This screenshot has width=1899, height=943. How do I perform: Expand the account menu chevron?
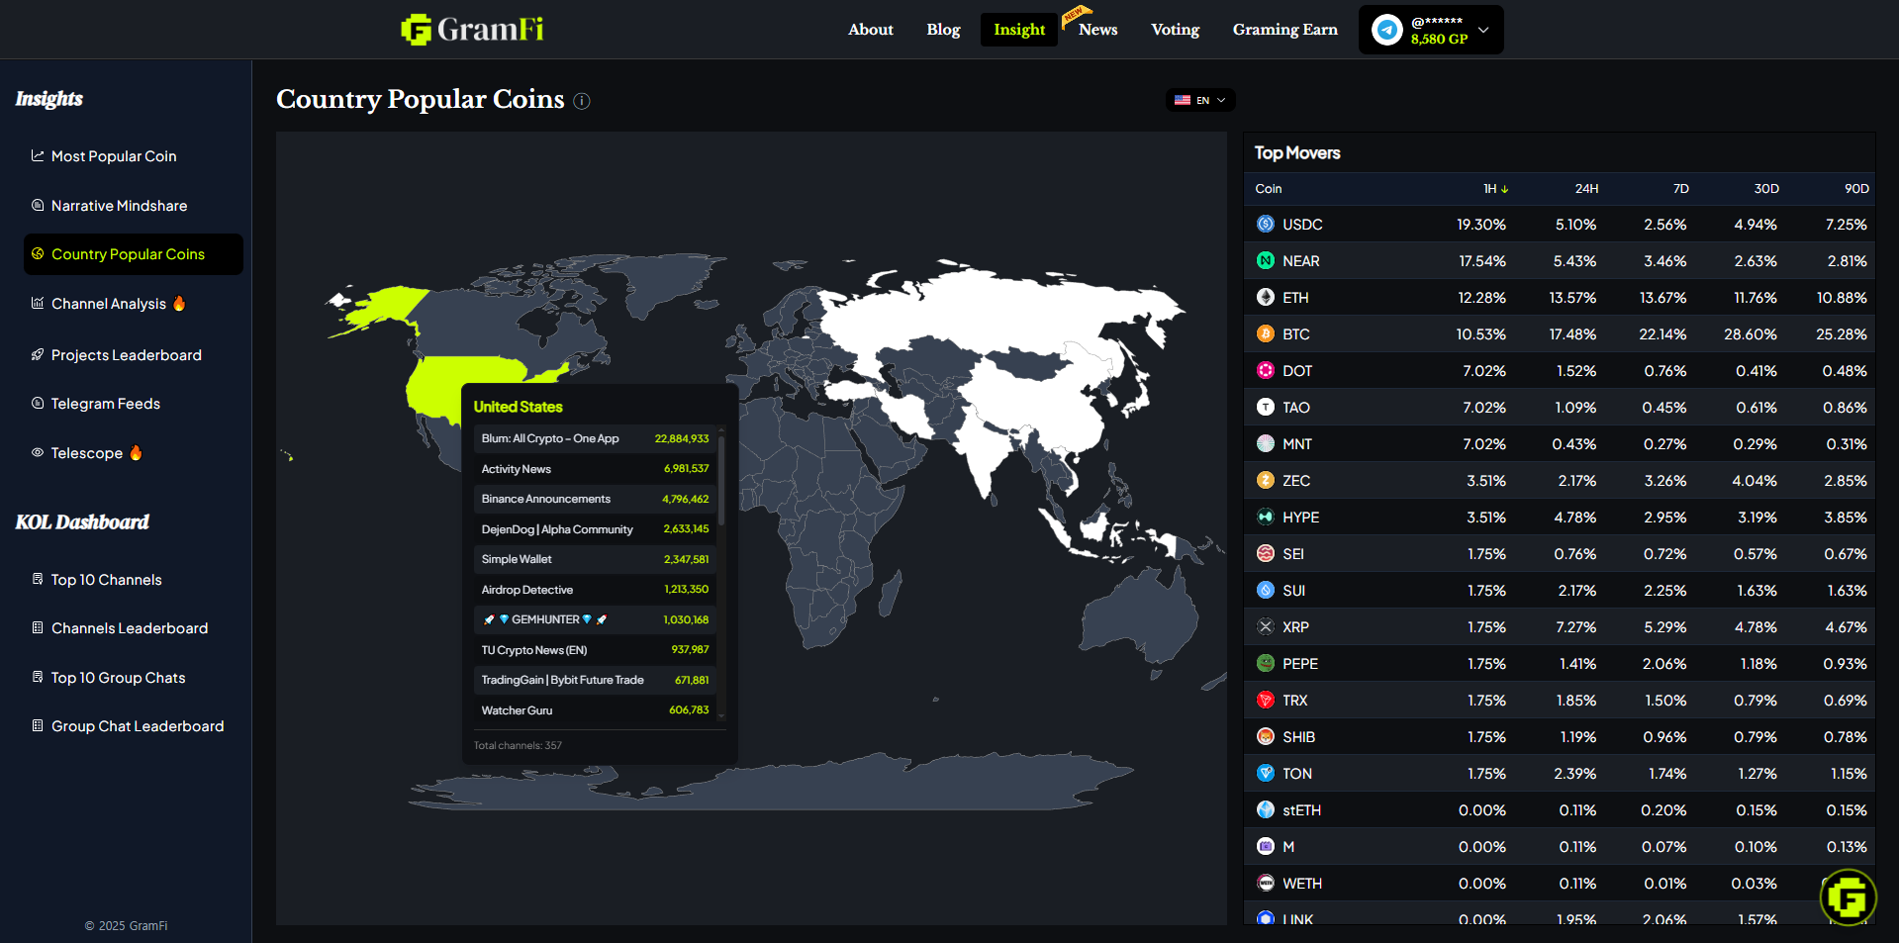pos(1483,30)
